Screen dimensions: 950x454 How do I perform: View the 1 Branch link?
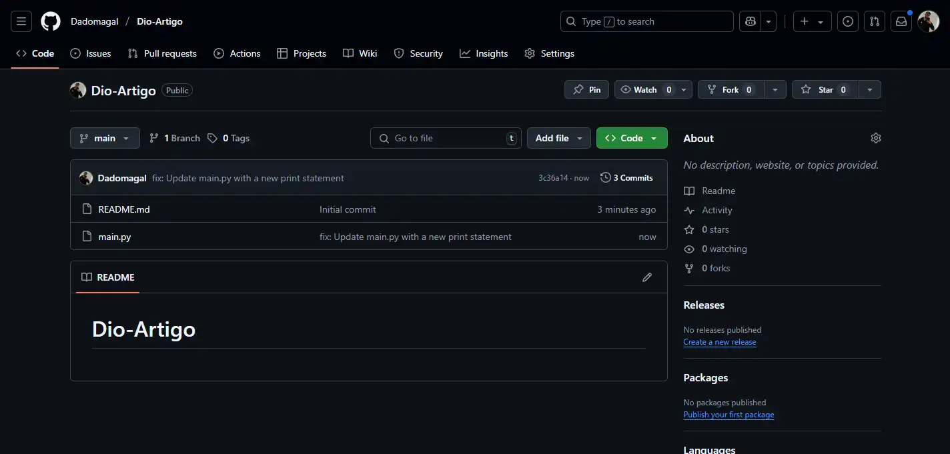point(174,138)
